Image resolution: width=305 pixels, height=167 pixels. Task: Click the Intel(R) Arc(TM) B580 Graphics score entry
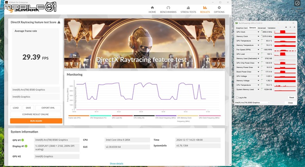[36, 90]
